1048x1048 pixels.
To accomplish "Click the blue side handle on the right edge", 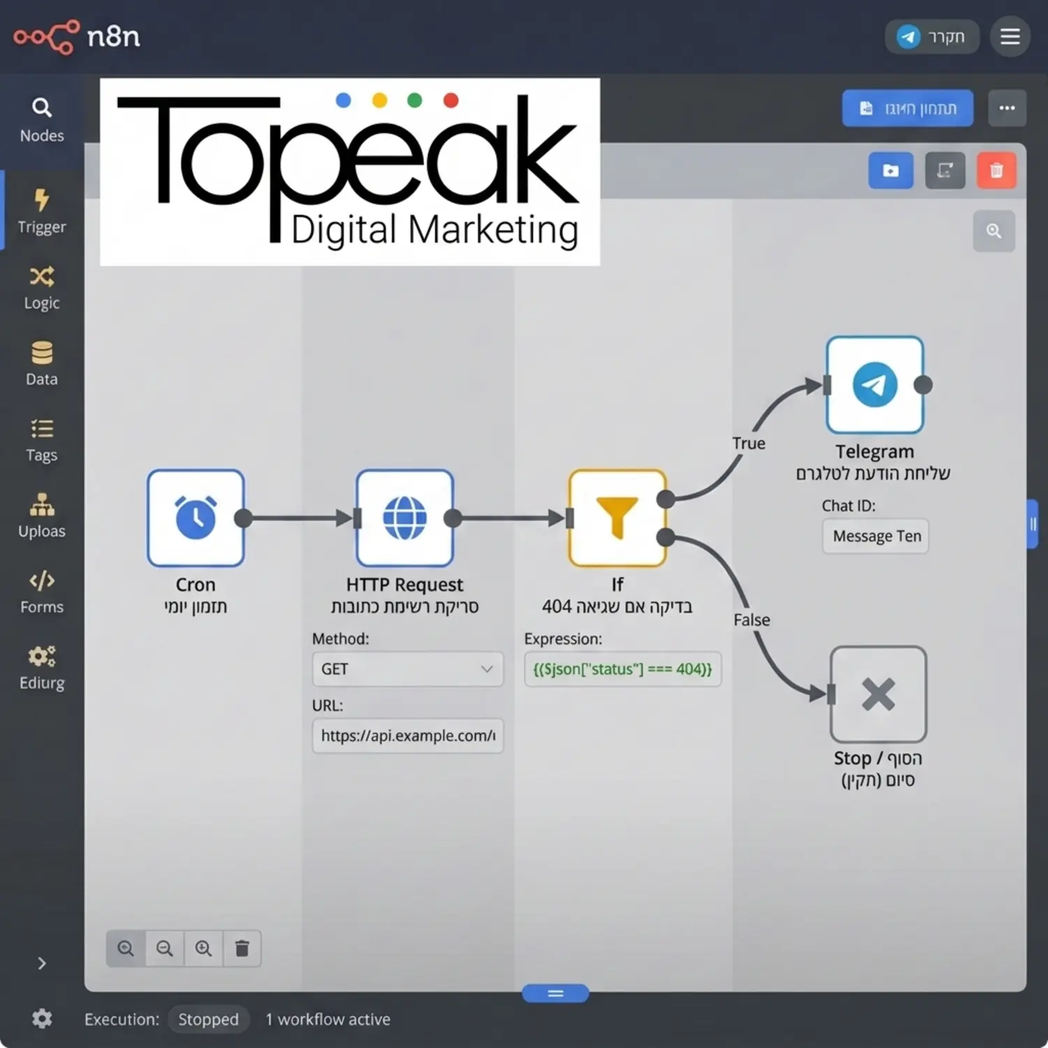I will pyautogui.click(x=1032, y=524).
